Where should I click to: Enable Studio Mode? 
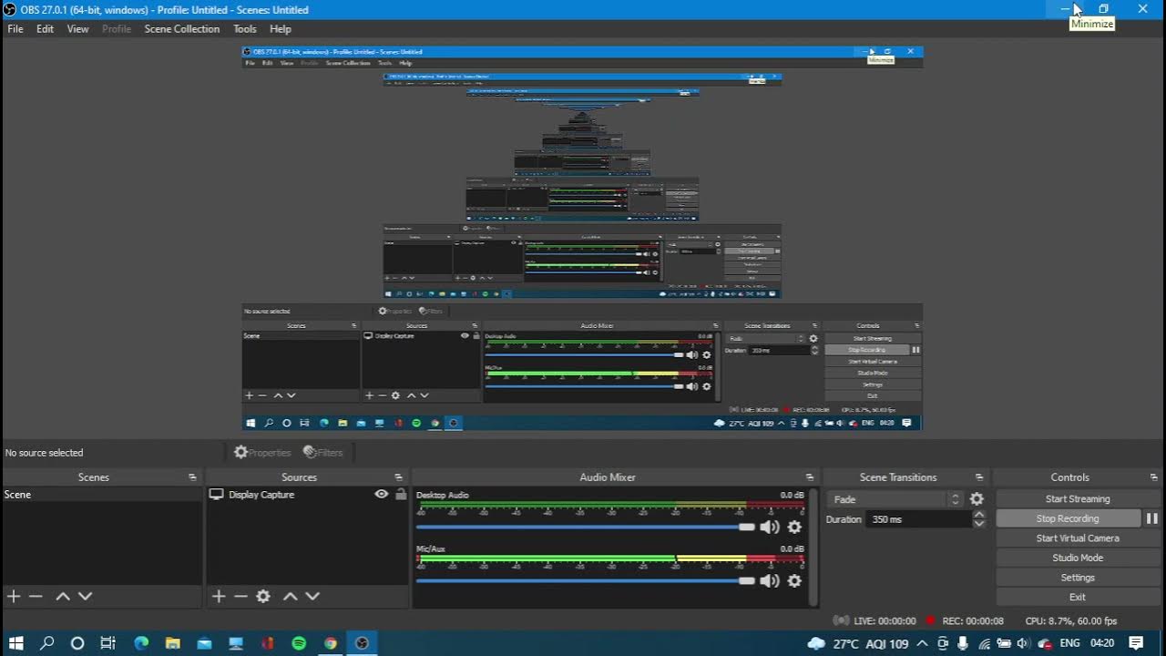point(1078,558)
